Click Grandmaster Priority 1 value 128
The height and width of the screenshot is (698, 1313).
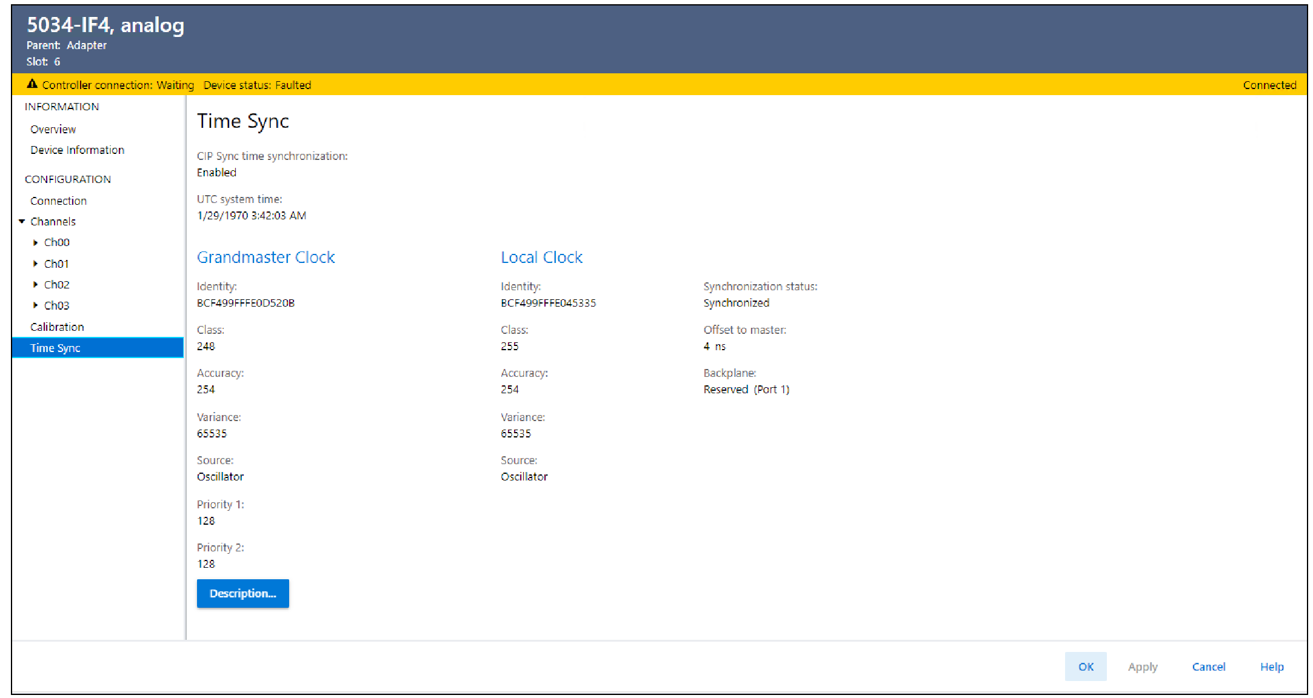tap(205, 520)
